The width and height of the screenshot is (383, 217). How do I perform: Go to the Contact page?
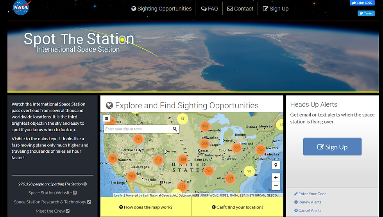[240, 9]
